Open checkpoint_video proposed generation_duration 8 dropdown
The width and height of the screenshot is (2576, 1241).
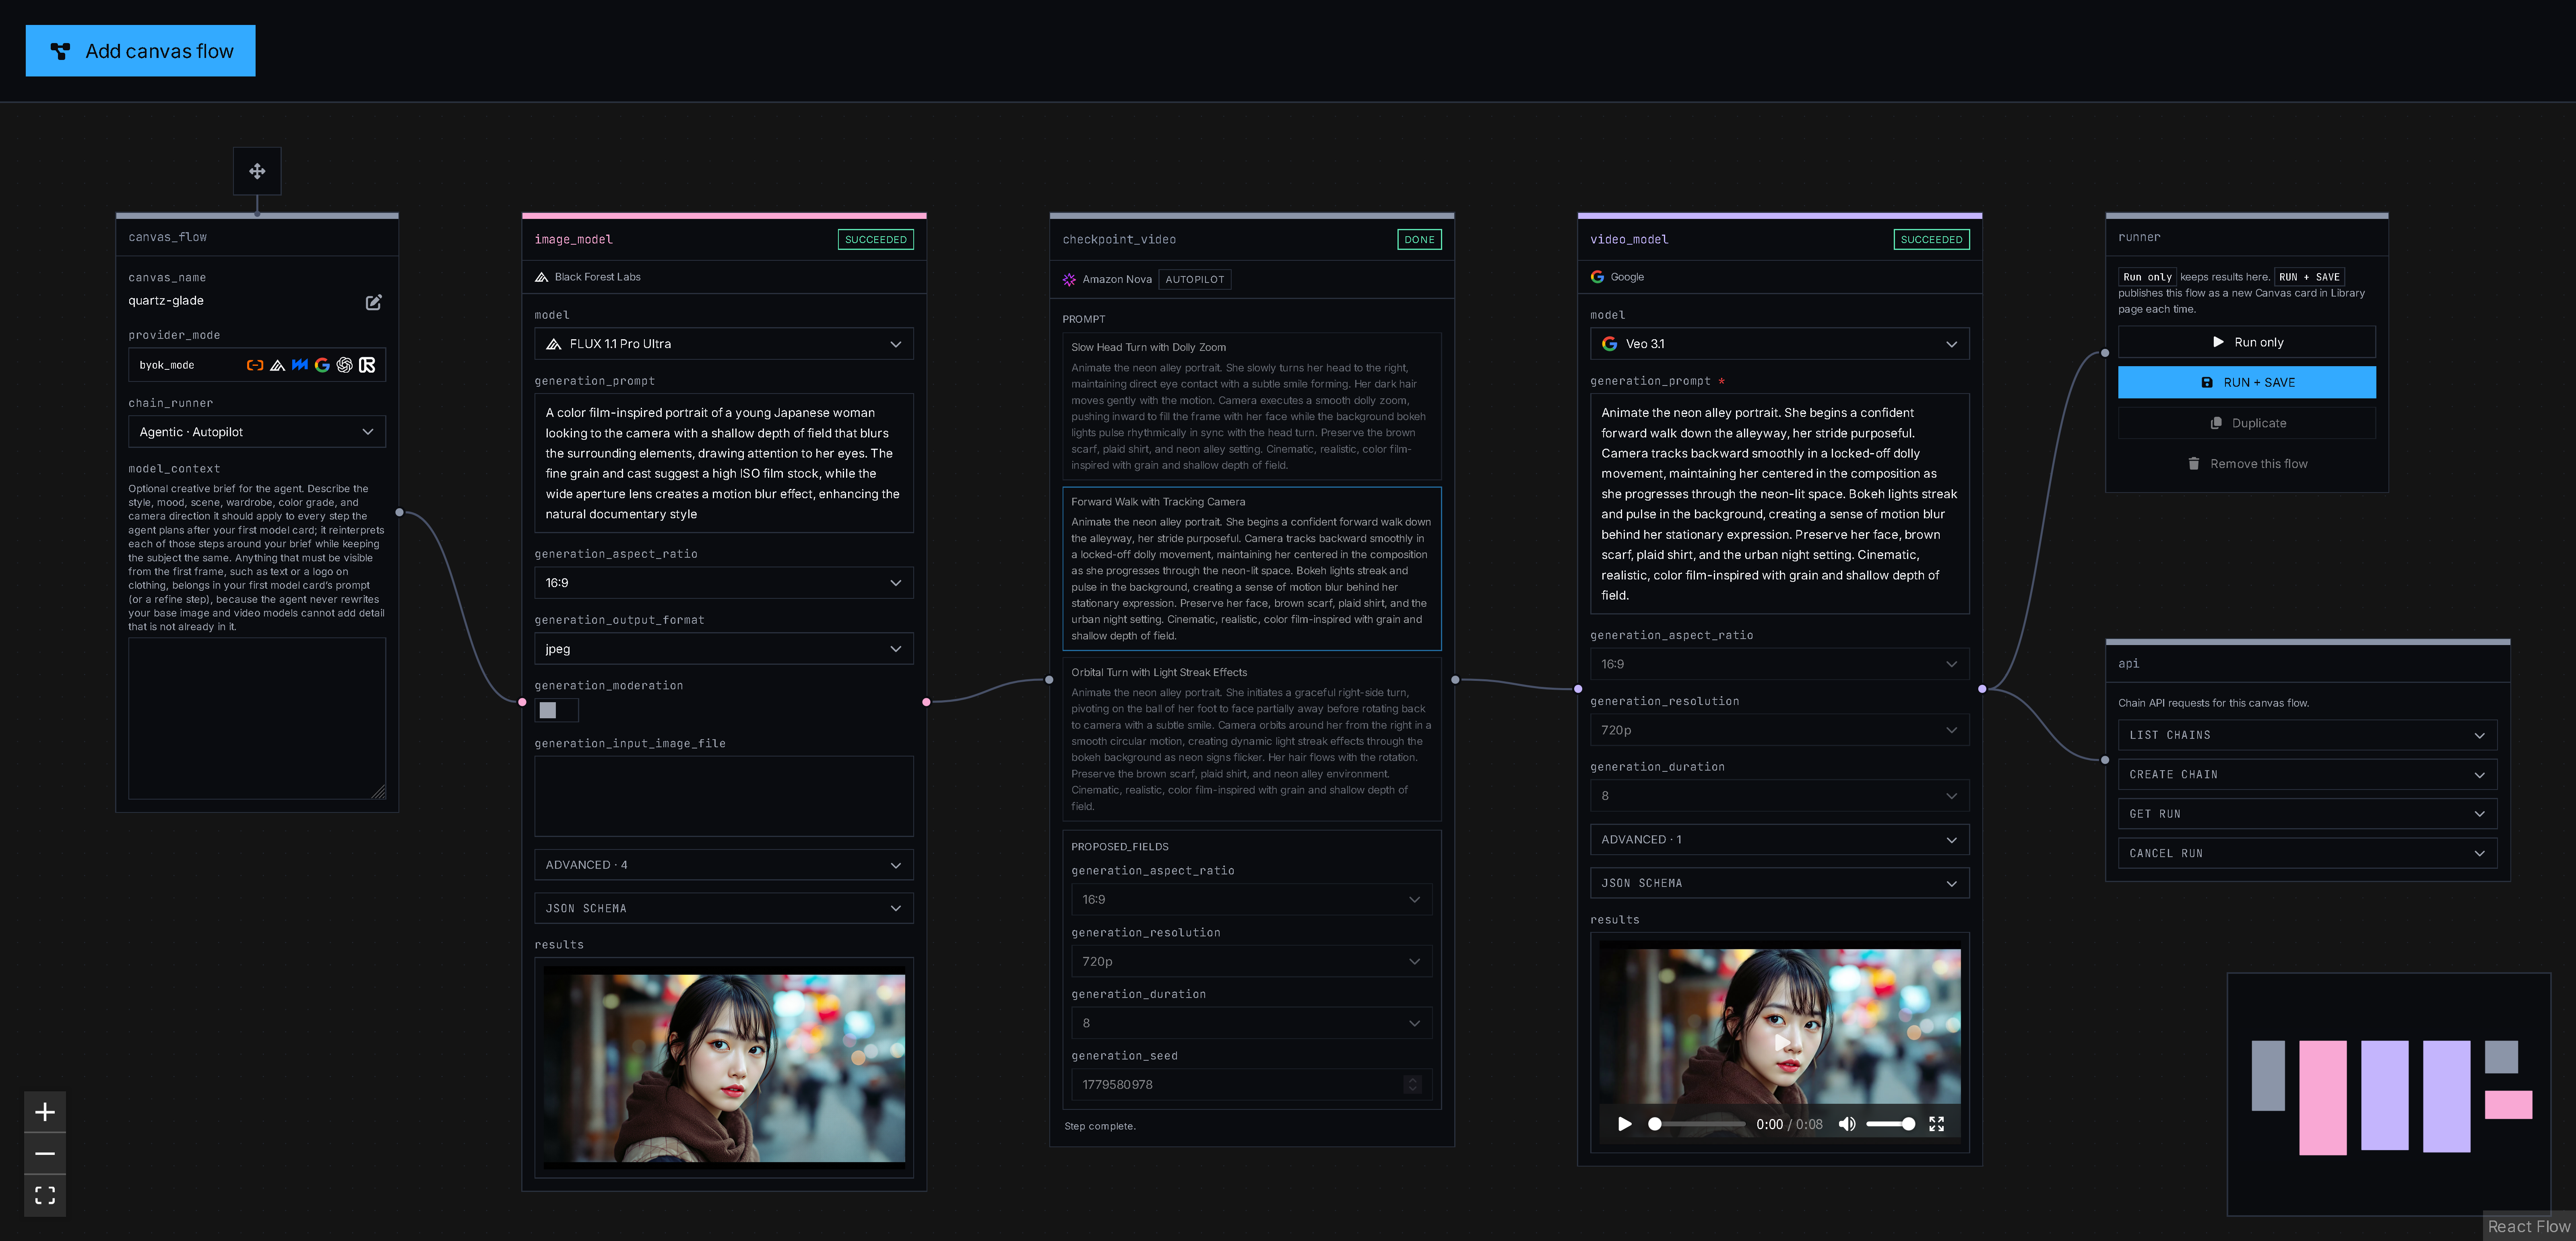coord(1252,1023)
